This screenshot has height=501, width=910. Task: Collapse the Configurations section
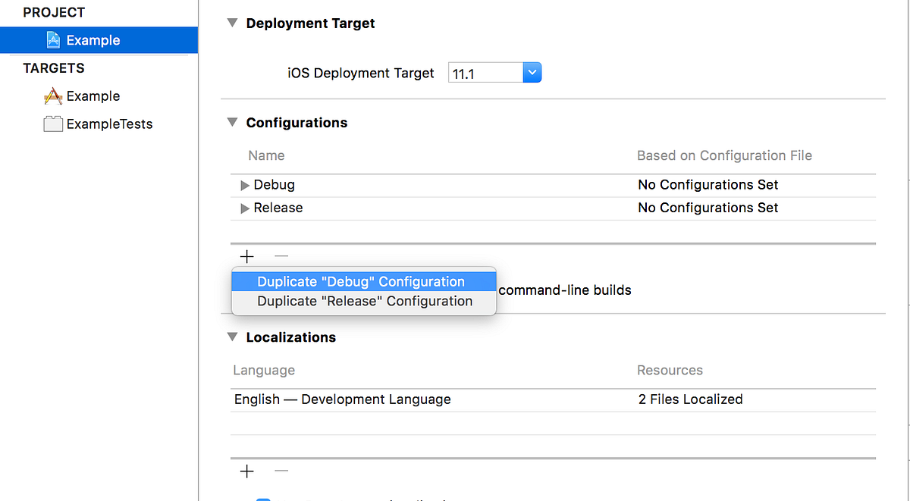pyautogui.click(x=232, y=122)
